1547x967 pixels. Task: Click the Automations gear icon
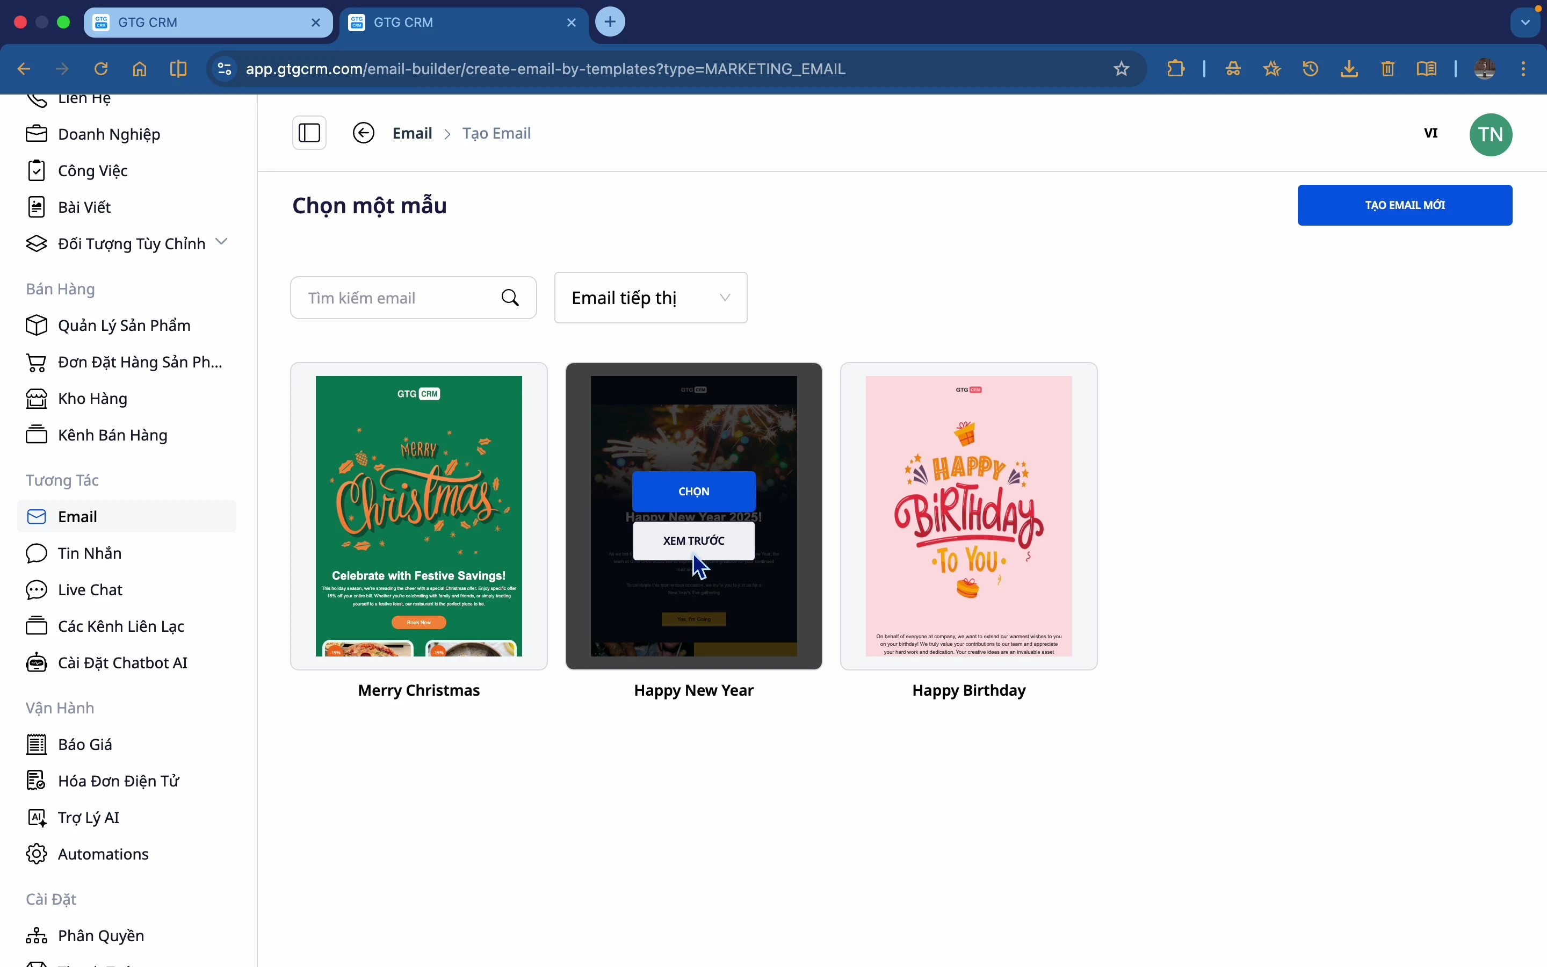click(x=37, y=853)
